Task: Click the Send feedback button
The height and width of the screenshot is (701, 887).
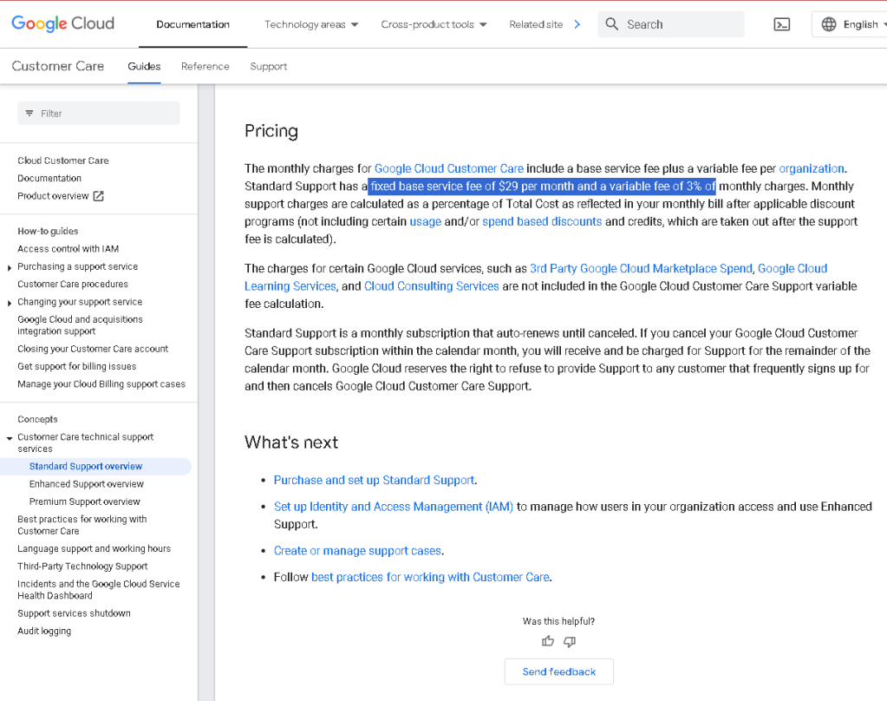Action: (x=559, y=672)
